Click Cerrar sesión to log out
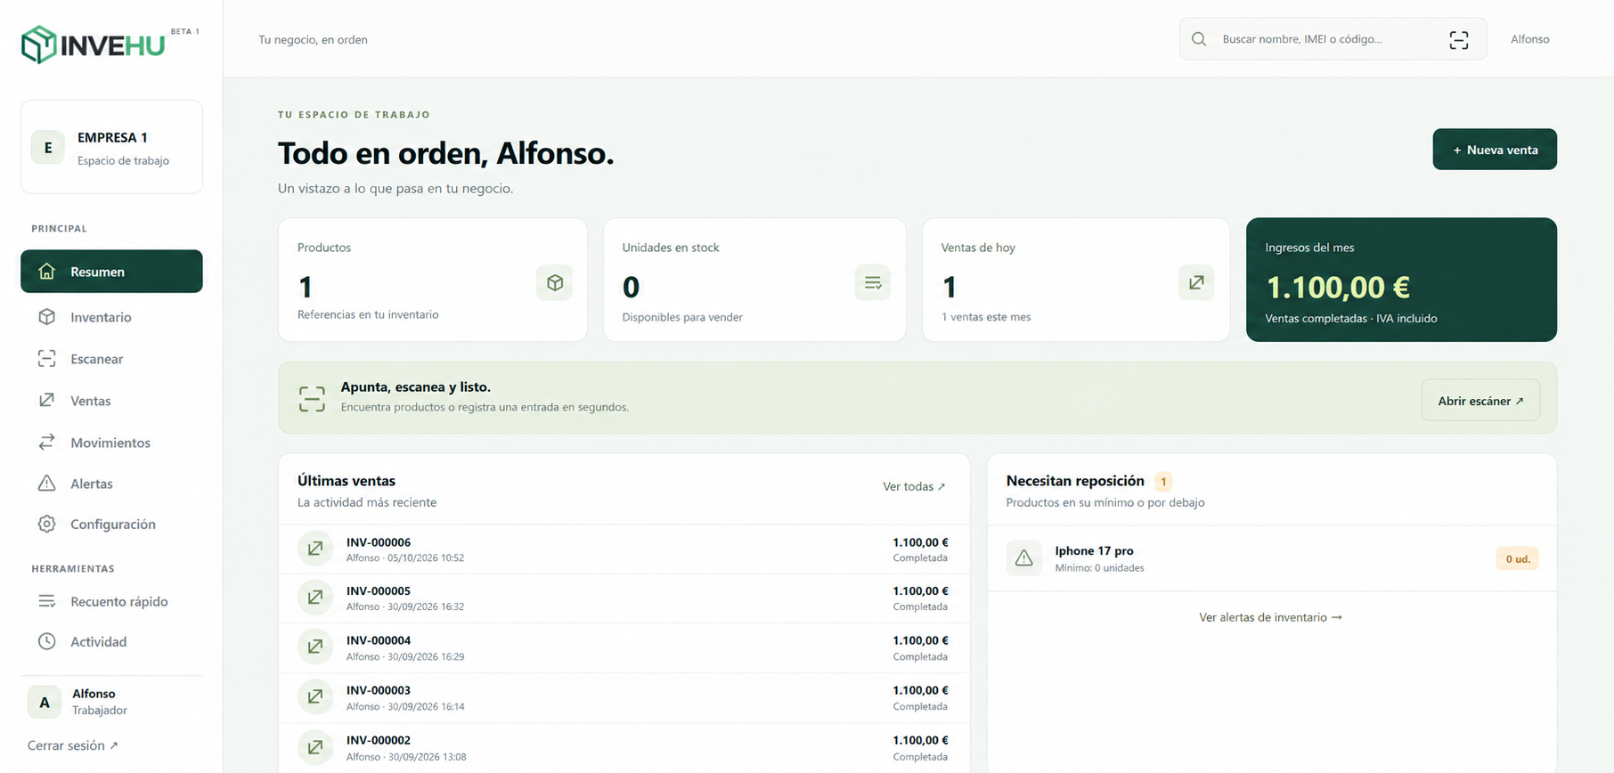Screen dimensions: 1614x773 [73, 745]
